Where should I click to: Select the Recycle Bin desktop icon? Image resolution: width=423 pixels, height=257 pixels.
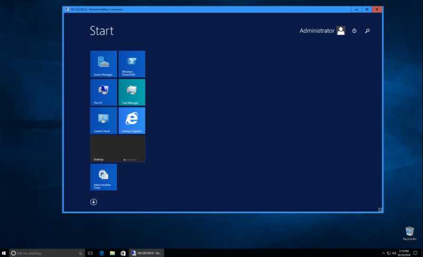pos(409,233)
